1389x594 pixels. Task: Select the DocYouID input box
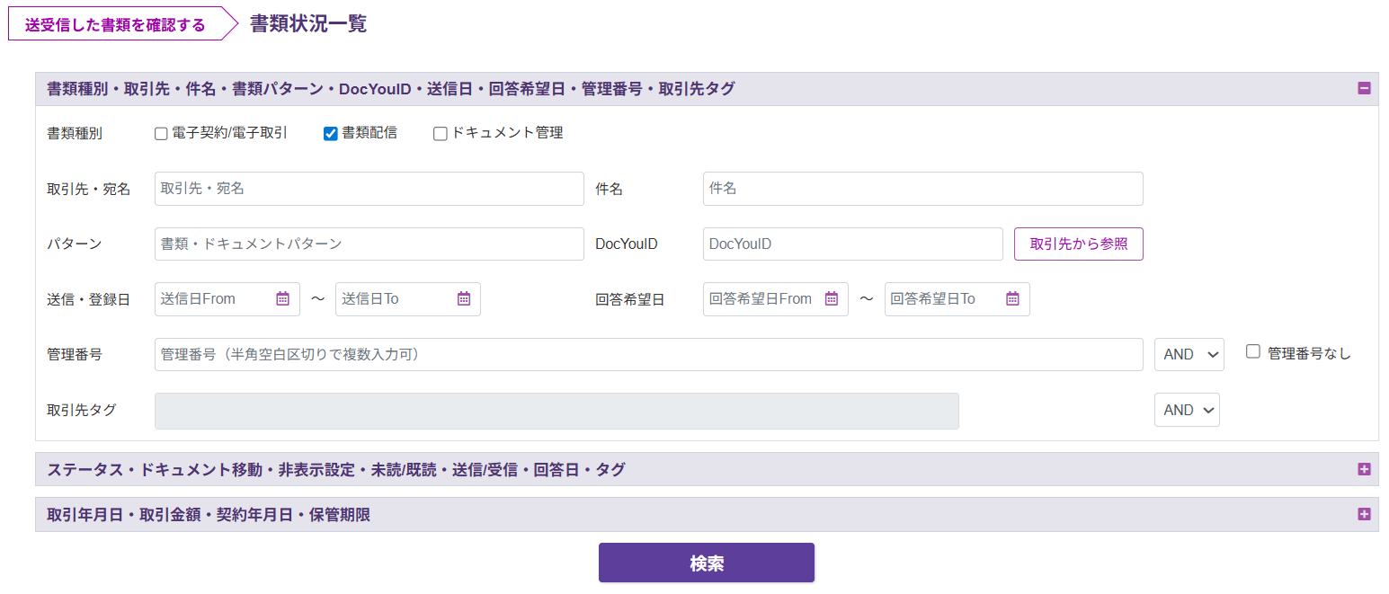coord(852,244)
